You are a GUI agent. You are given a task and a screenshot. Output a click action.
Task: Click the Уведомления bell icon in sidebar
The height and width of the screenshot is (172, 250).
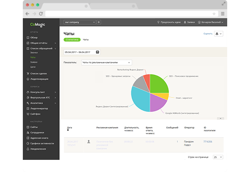coord(28,149)
